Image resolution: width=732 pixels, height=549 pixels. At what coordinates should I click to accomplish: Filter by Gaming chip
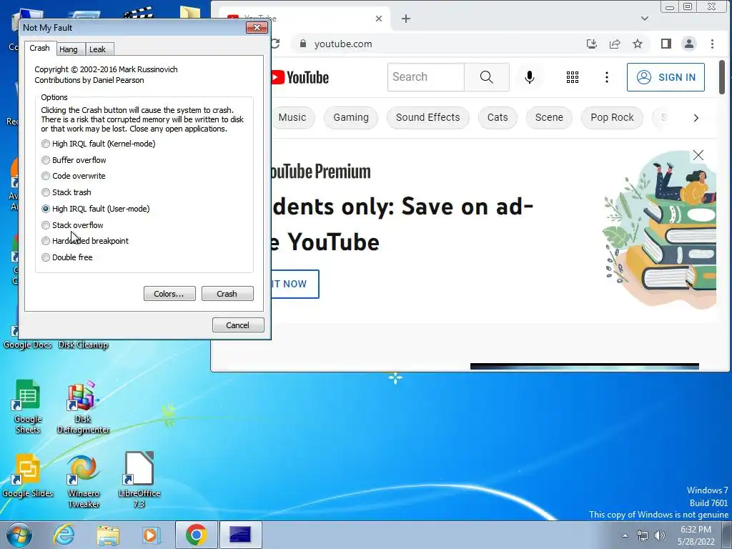[x=351, y=118]
